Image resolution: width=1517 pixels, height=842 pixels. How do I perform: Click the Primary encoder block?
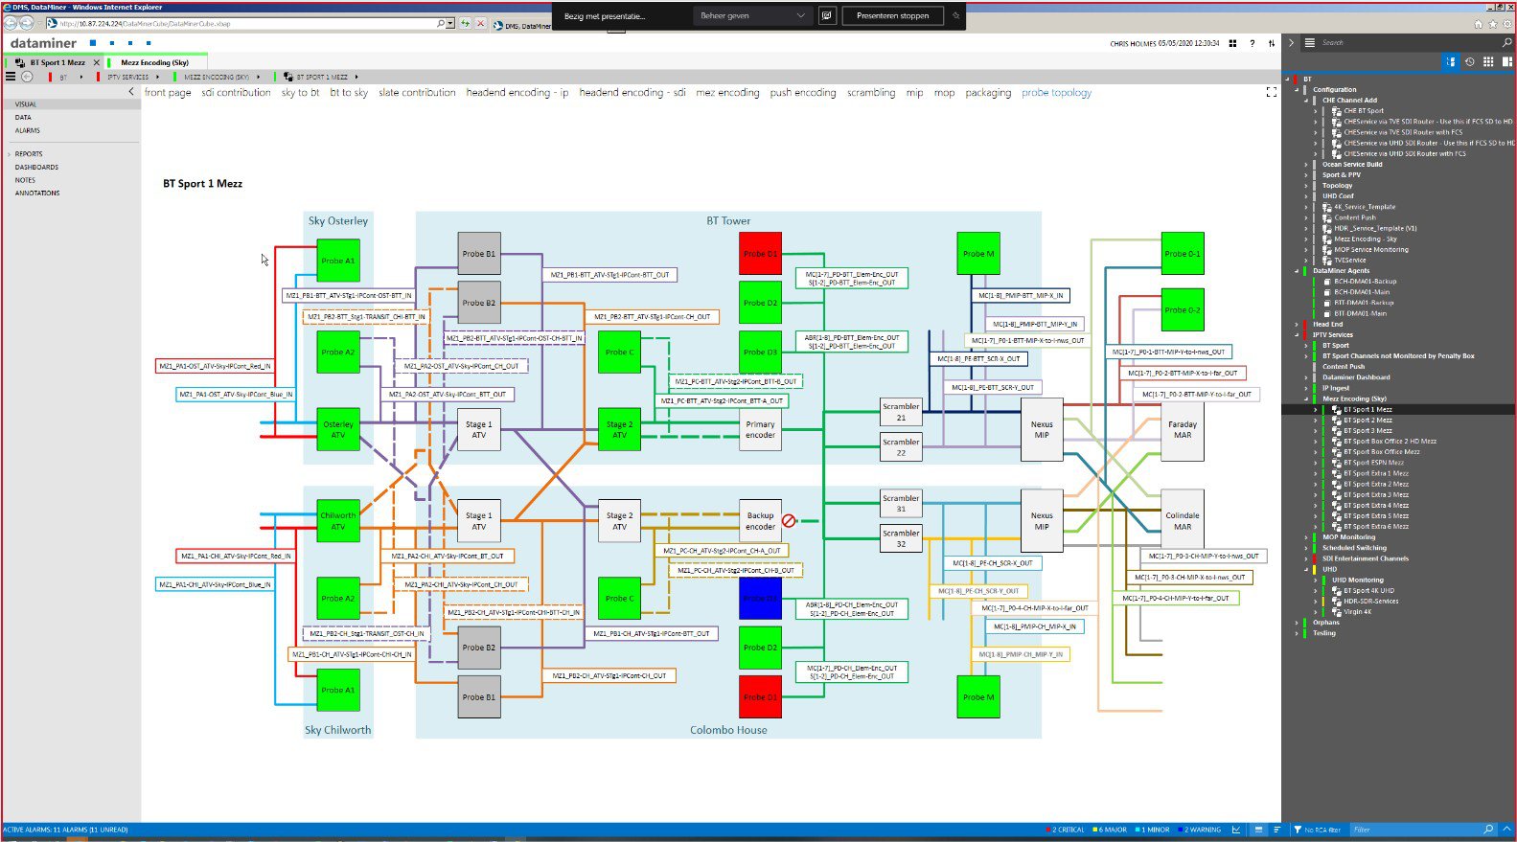(760, 429)
